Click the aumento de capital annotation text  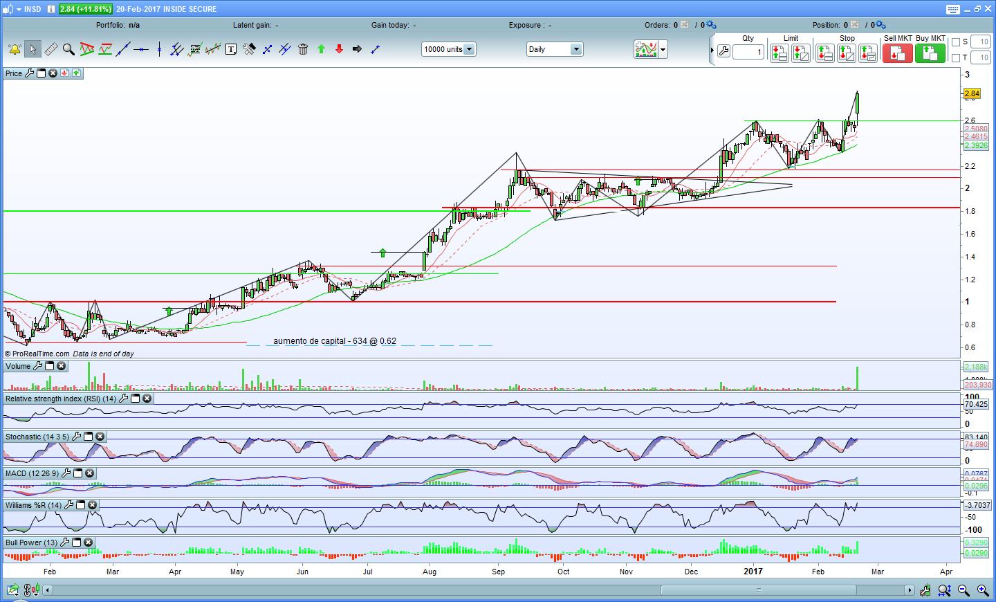pyautogui.click(x=335, y=341)
